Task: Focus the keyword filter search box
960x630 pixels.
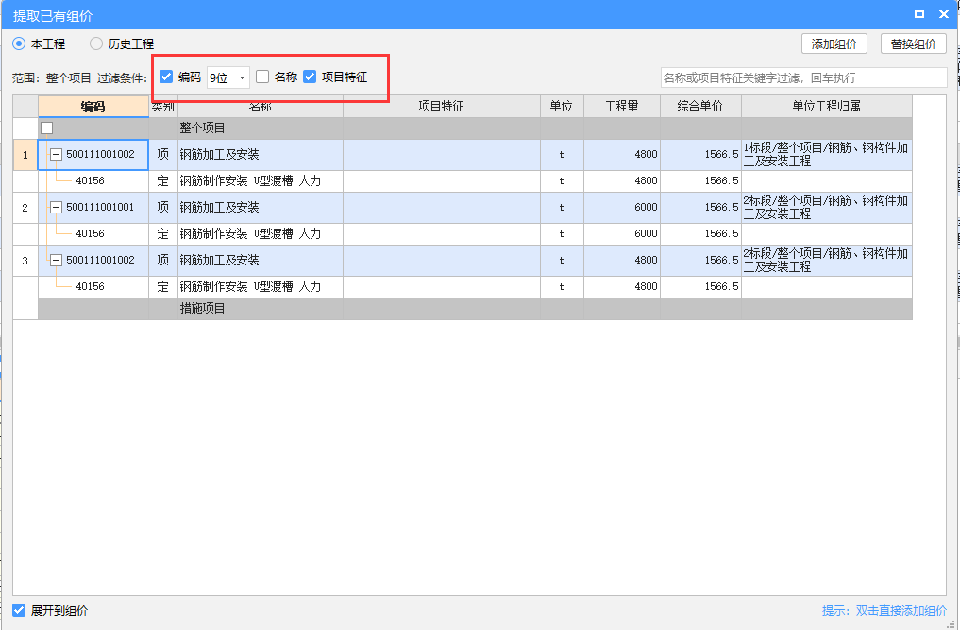Action: click(x=802, y=77)
